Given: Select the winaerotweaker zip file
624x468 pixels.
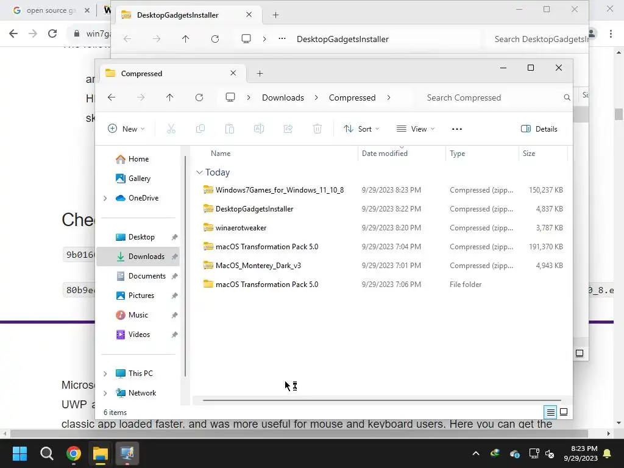Looking at the screenshot, I should click(241, 228).
